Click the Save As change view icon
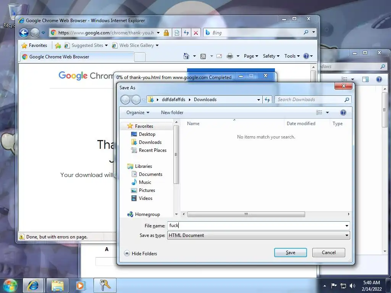The image size is (391, 293). (319, 113)
